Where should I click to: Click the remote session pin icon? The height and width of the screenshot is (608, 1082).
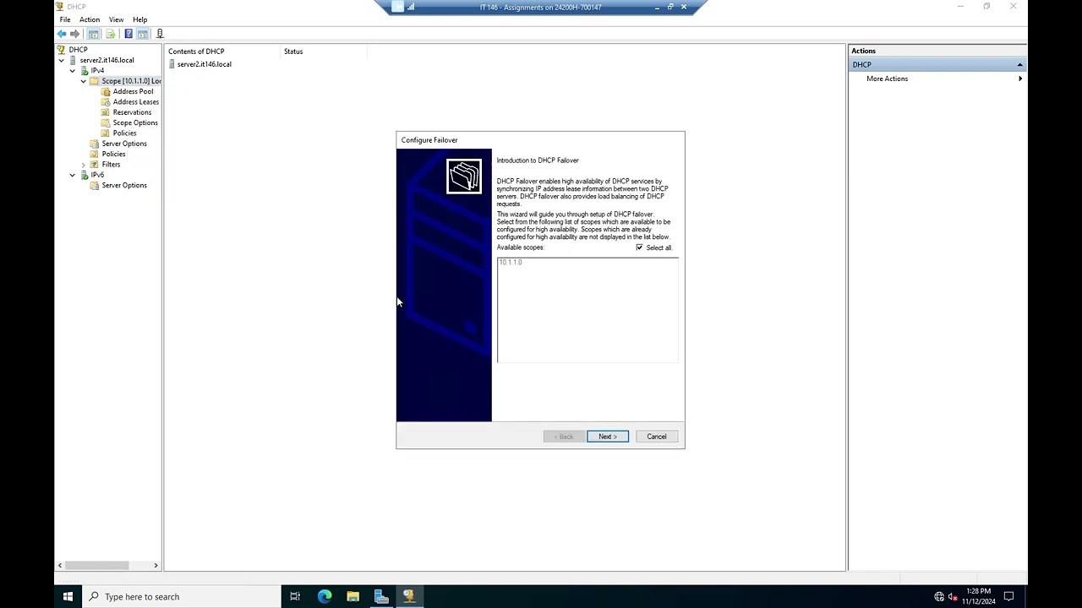398,8
